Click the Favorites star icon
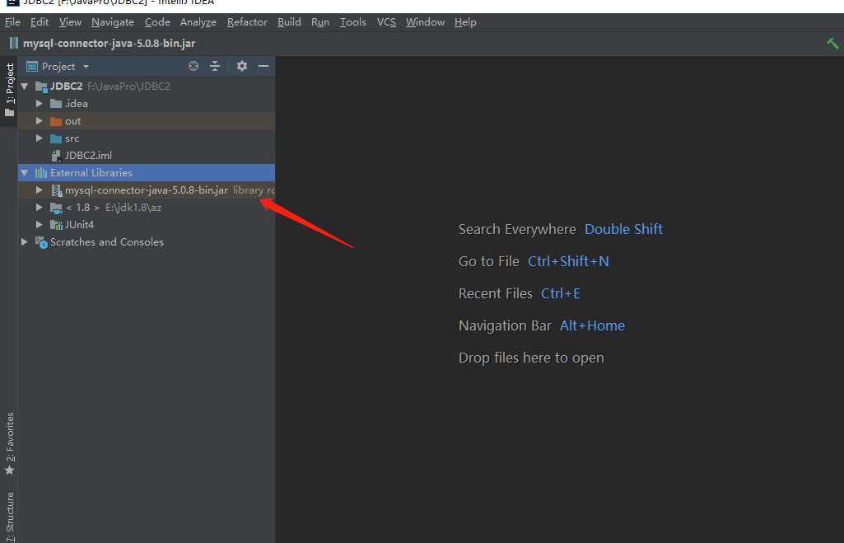 tap(9, 470)
